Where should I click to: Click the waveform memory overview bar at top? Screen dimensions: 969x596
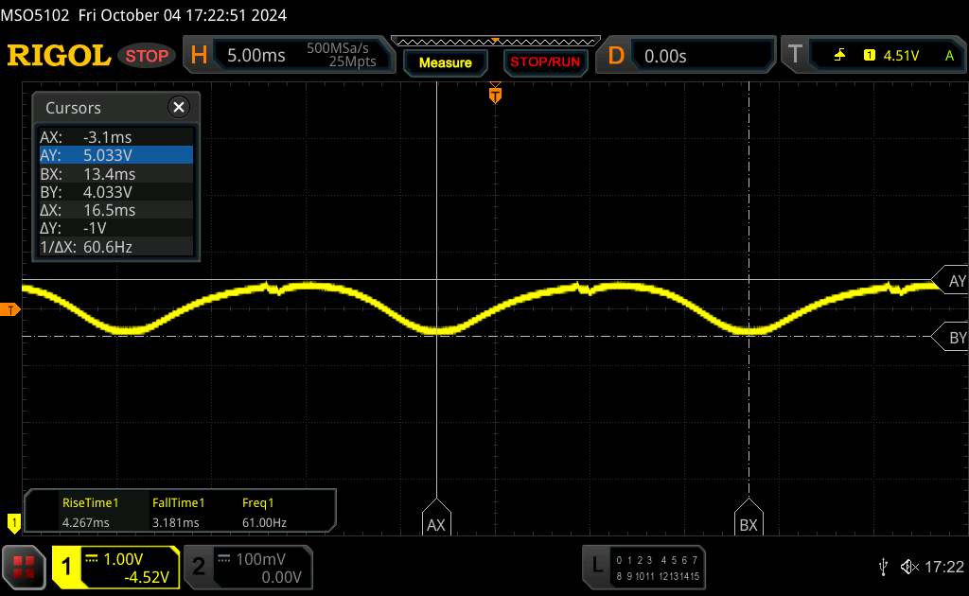[496, 42]
